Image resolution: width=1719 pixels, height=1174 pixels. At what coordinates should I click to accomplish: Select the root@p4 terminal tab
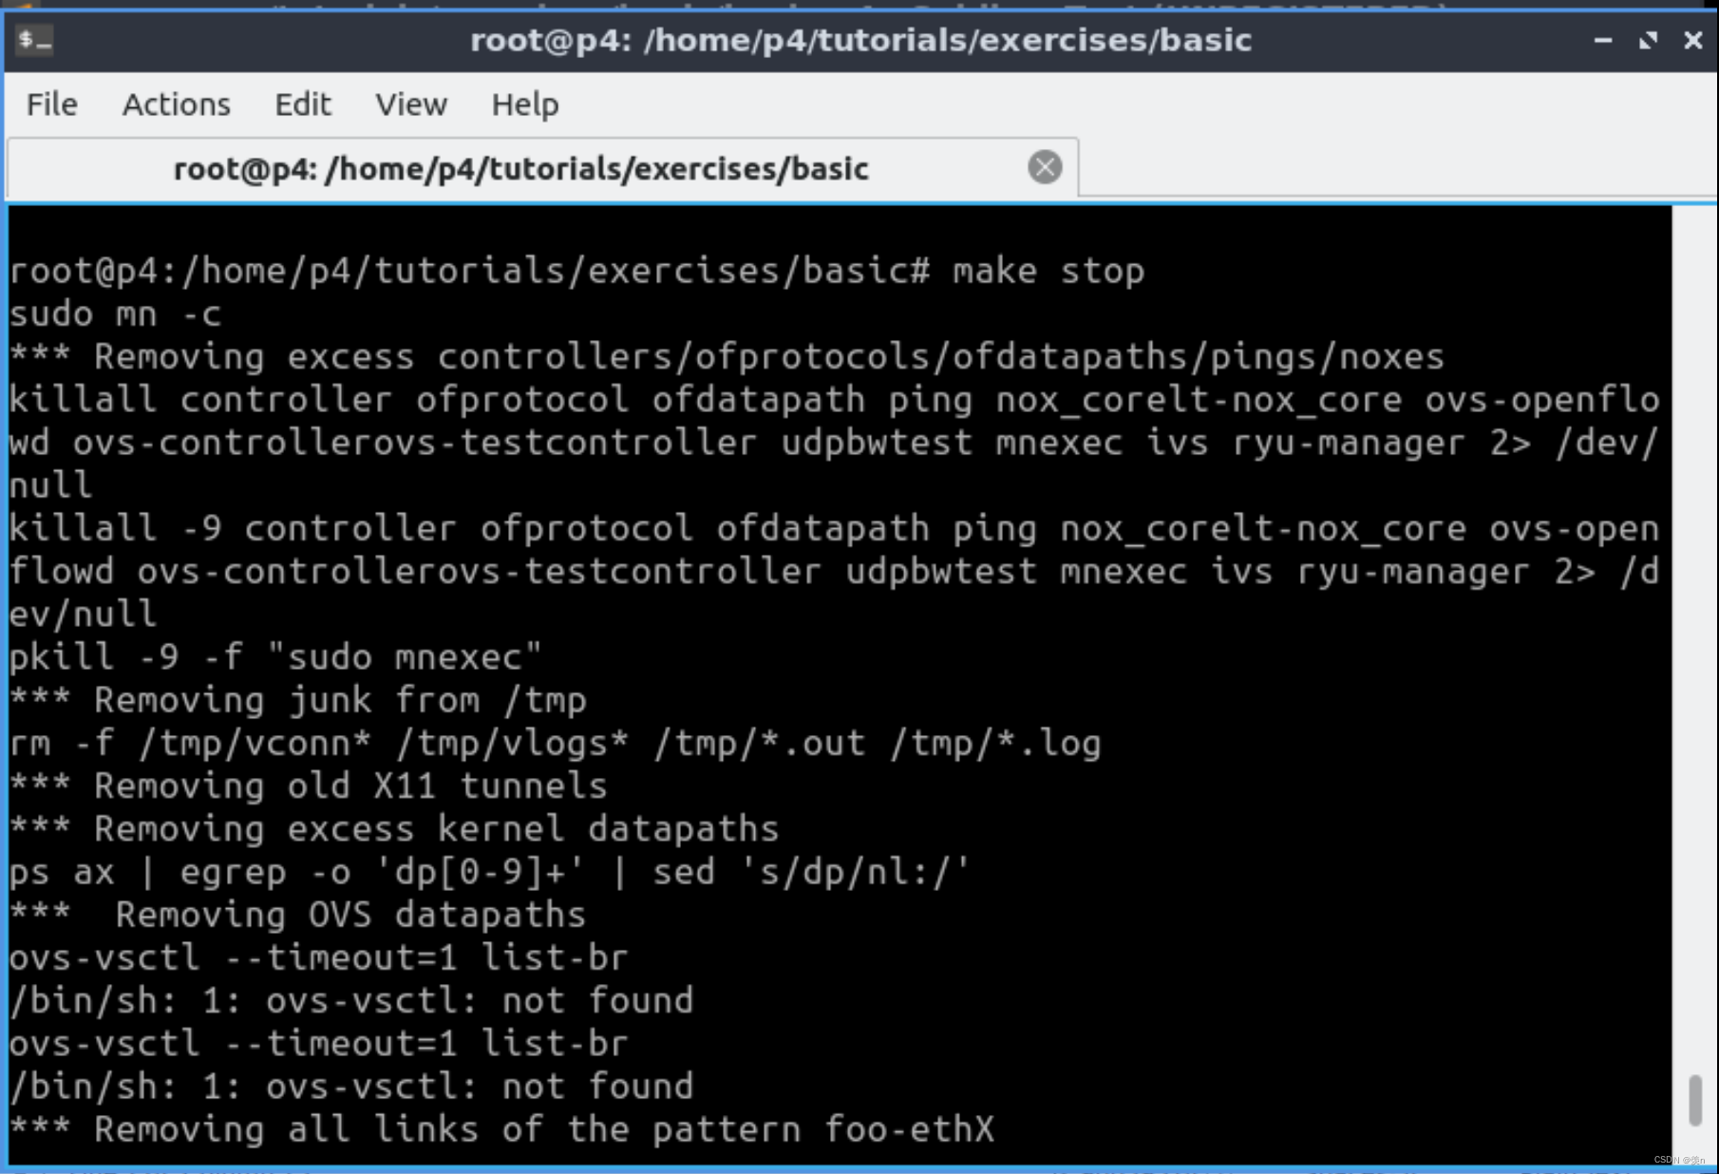point(520,169)
